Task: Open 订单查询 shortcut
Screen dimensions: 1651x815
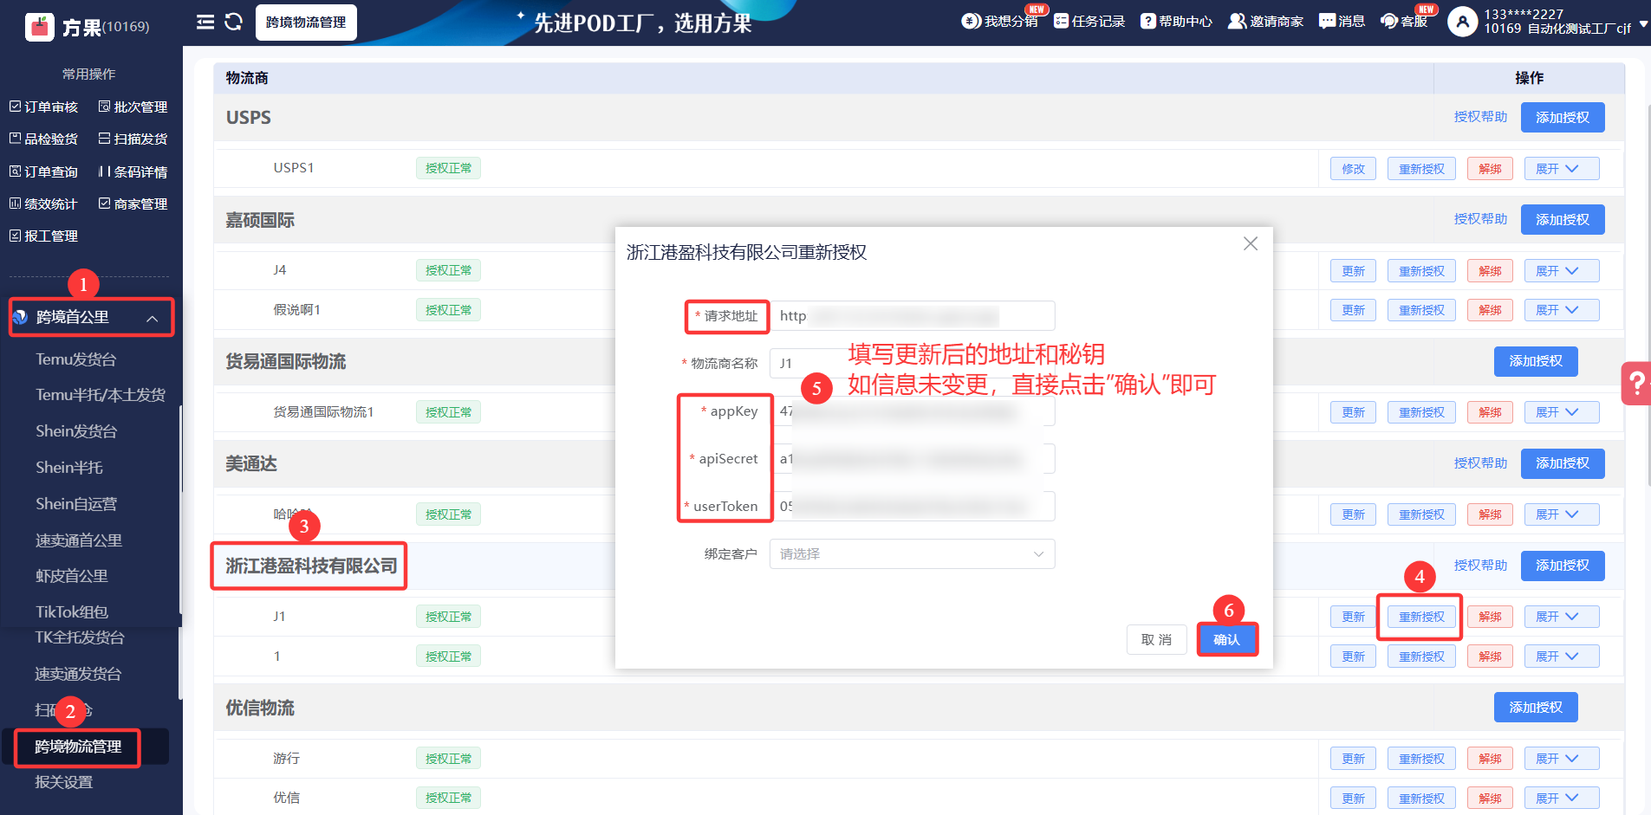Action: click(44, 171)
